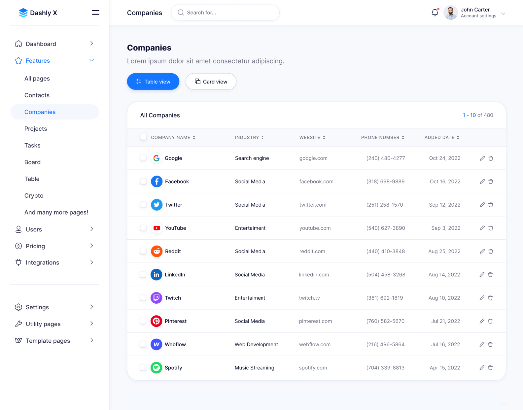
Task: Click the search field
Action: tap(225, 13)
